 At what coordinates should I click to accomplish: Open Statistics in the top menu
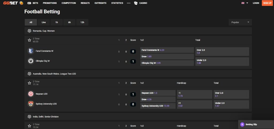[x=117, y=3]
